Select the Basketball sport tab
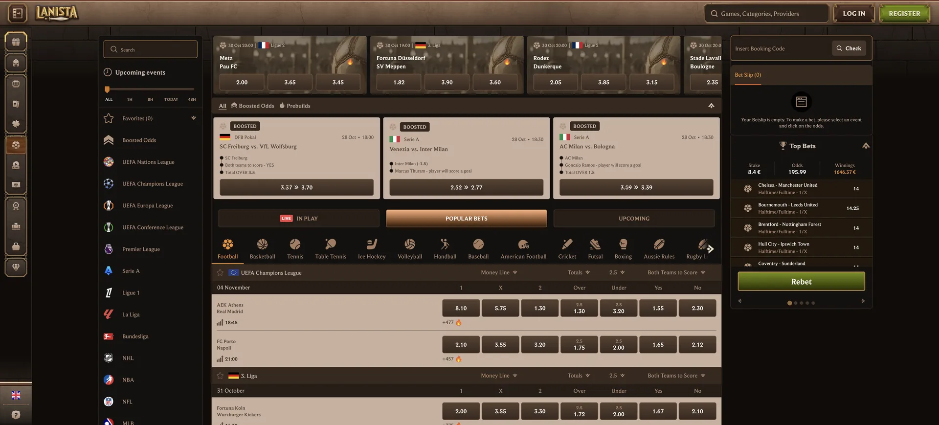Viewport: 939px width, 425px height. point(262,248)
